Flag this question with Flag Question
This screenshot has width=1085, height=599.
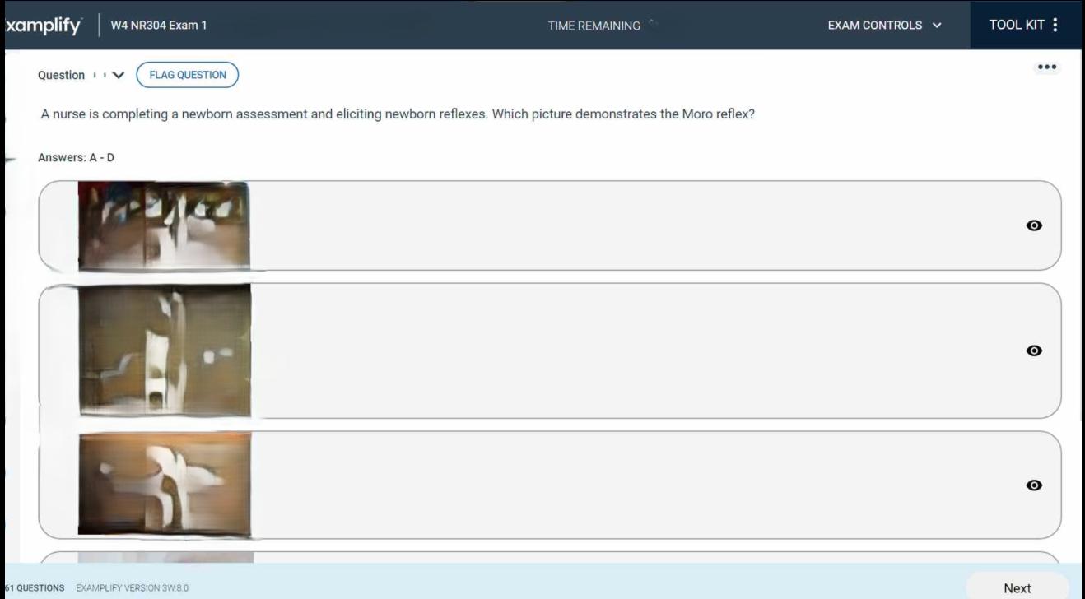coord(188,75)
